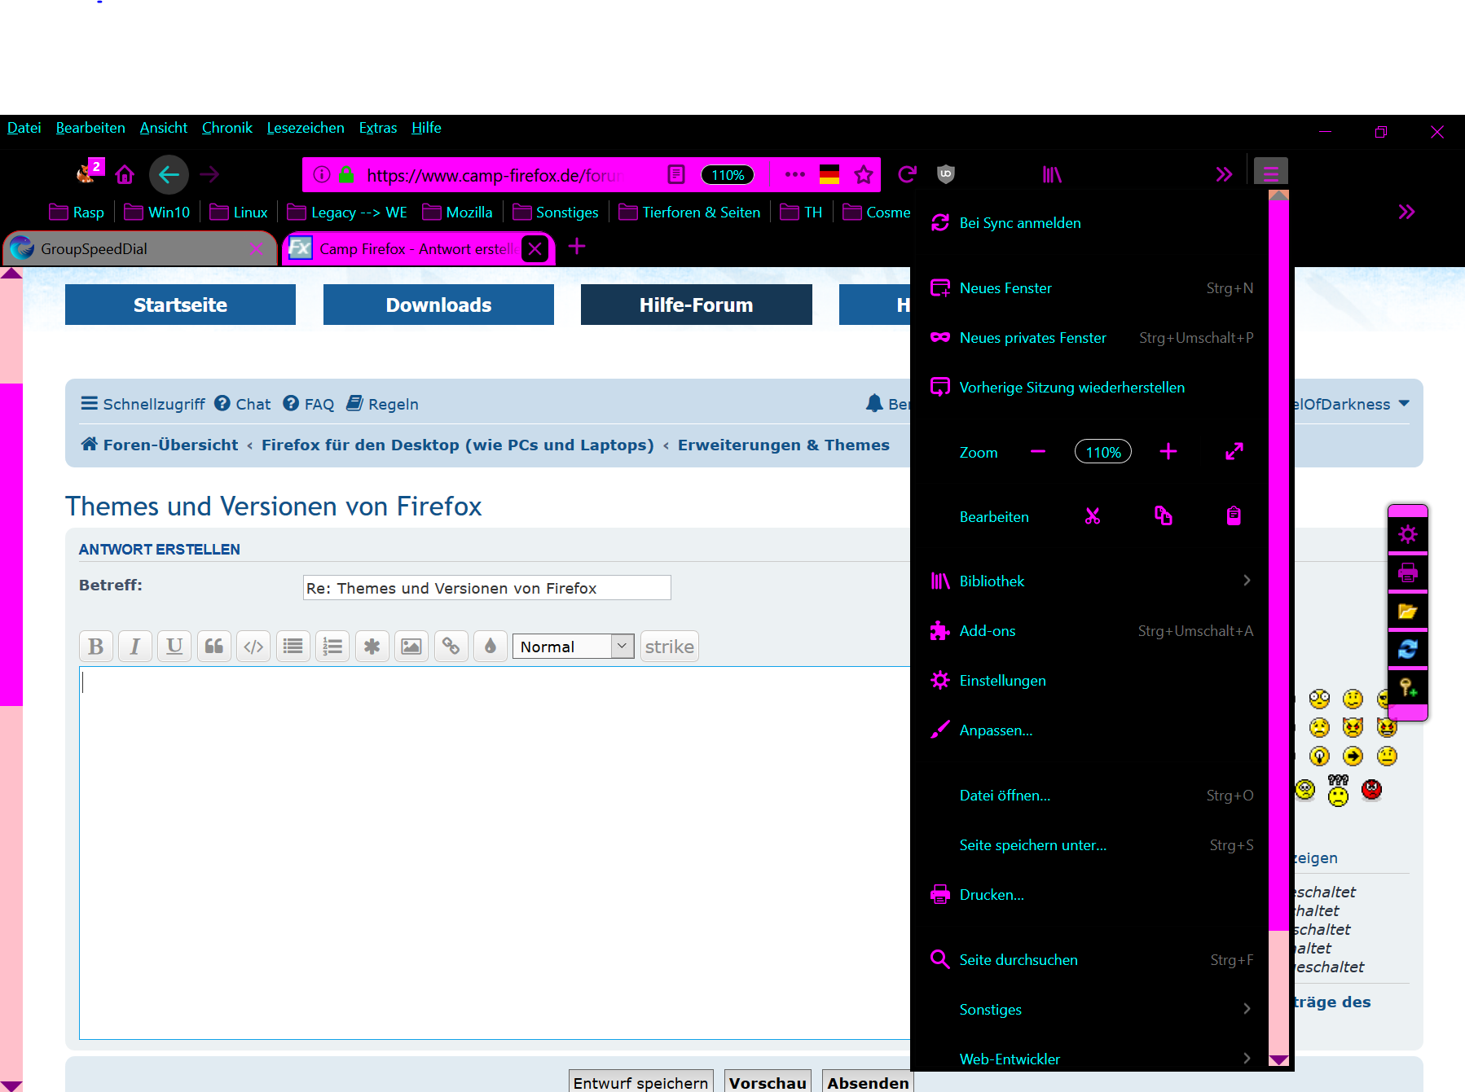Open the Bearbeiten menu in menu bar
The image size is (1465, 1092).
pos(90,128)
